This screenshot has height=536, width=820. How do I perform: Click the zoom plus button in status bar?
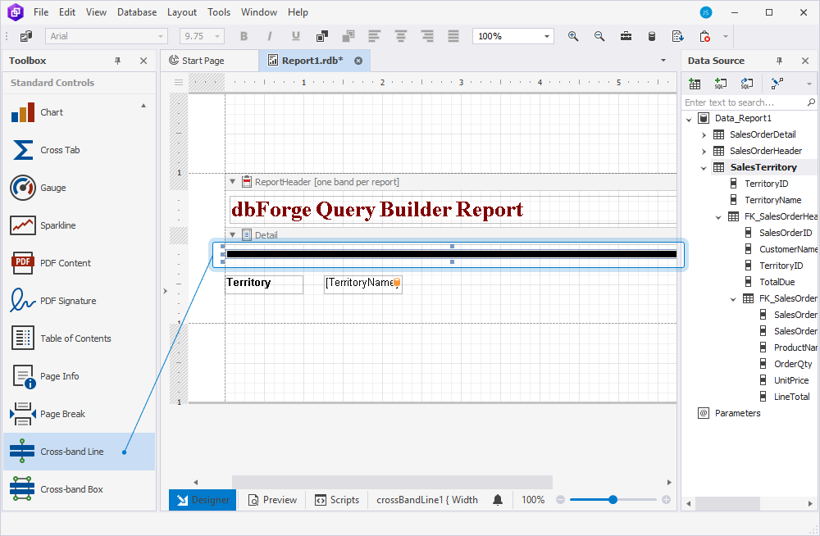666,500
